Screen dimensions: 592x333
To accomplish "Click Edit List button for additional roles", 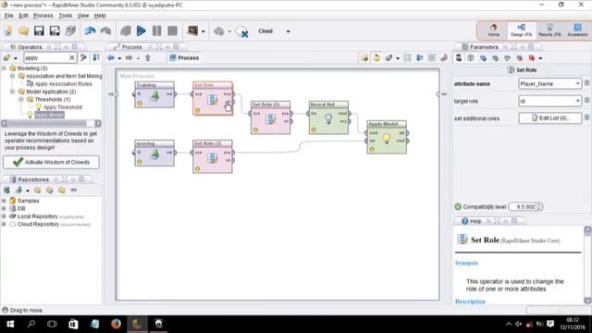I will tap(550, 118).
